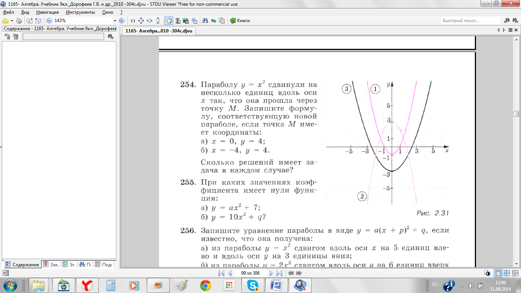This screenshot has width=521, height=293.
Task: Close the document tab with X
Action: (x=516, y=30)
